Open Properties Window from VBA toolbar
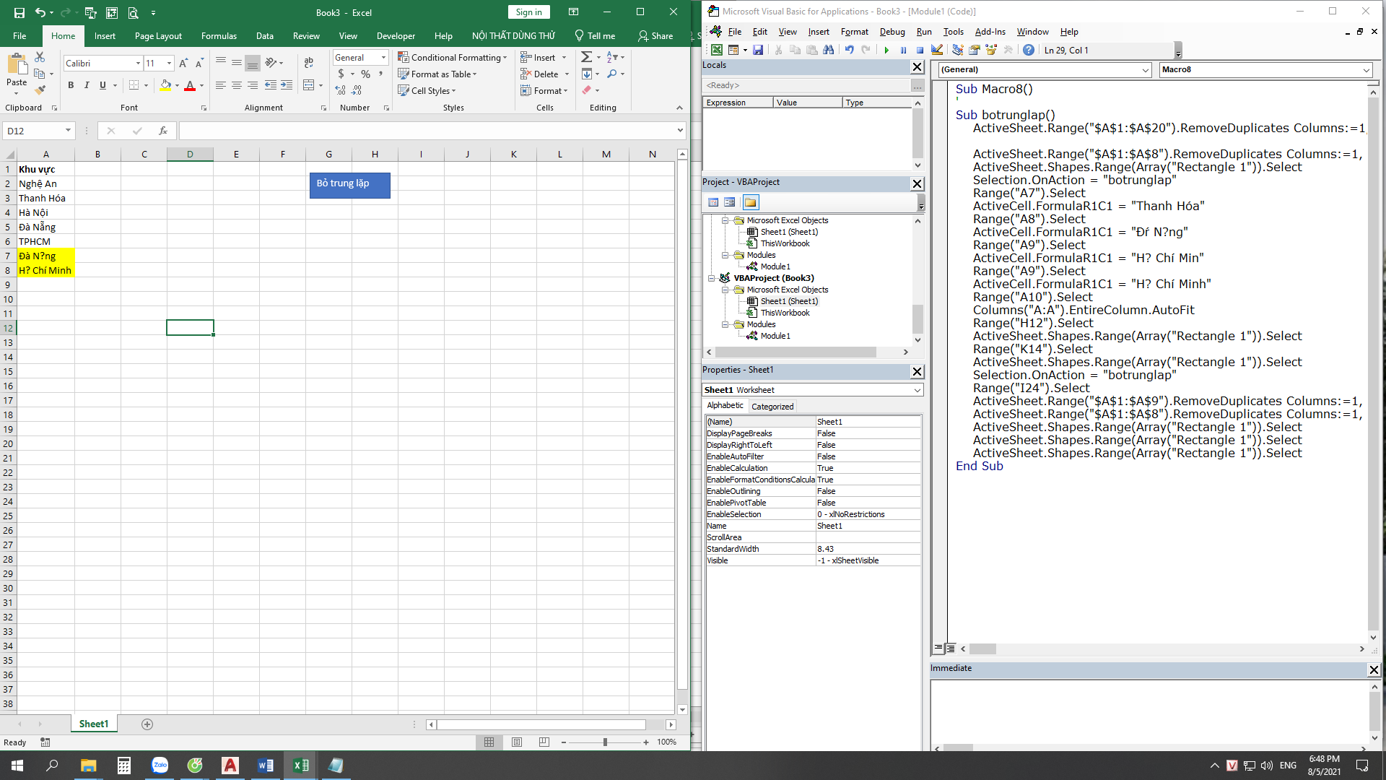The height and width of the screenshot is (780, 1386). pyautogui.click(x=975, y=50)
